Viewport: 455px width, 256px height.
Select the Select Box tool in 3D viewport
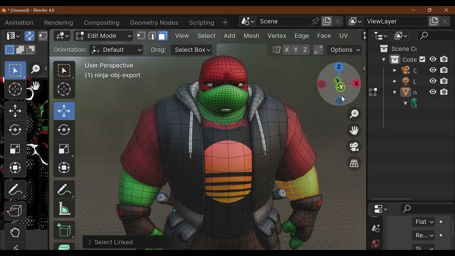(x=64, y=70)
